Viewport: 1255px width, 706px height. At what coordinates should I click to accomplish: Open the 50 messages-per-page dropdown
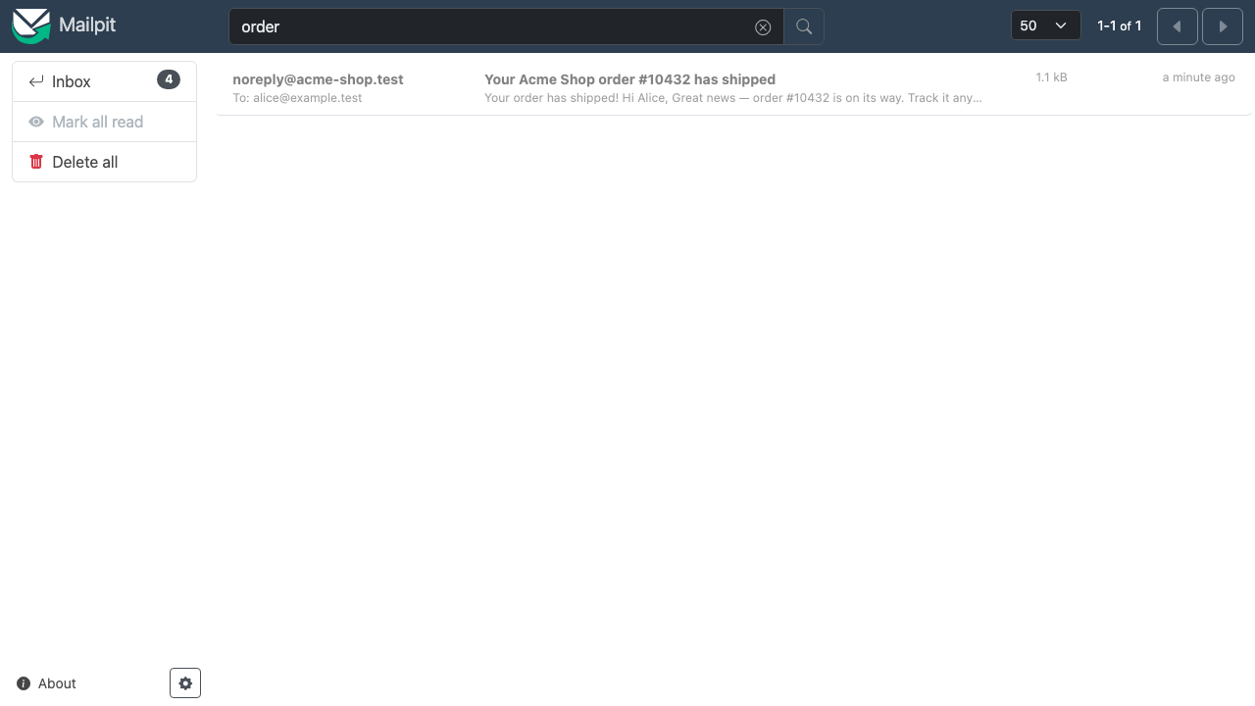coord(1045,25)
